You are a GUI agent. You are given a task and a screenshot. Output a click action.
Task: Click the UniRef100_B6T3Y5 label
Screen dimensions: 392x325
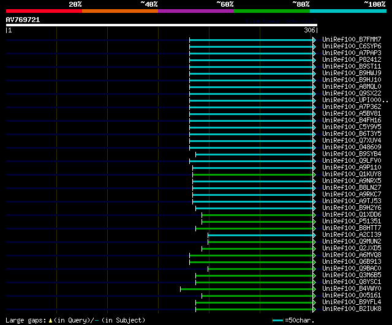click(352, 134)
